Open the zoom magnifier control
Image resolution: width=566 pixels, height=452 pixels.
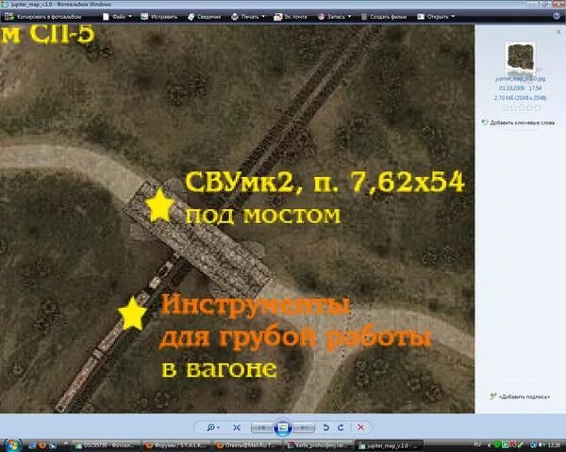click(212, 428)
